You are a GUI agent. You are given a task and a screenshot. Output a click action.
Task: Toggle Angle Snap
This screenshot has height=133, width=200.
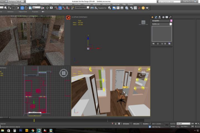point(60,8)
